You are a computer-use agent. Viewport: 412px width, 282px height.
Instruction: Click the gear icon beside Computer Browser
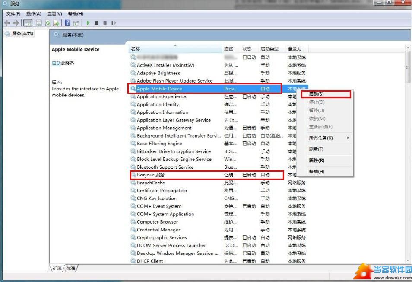coord(133,222)
